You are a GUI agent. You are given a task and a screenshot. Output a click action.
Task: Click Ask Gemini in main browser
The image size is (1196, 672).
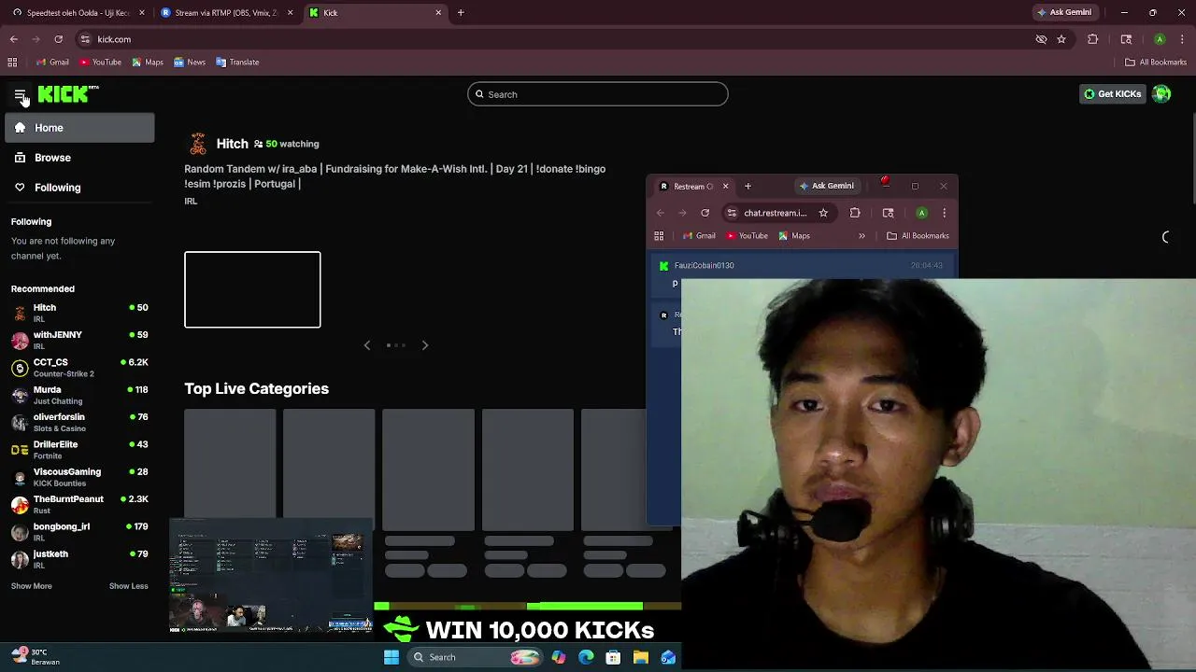pos(1064,13)
